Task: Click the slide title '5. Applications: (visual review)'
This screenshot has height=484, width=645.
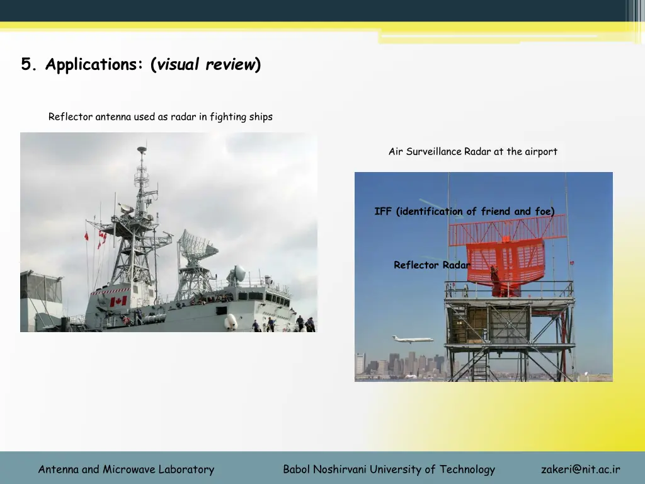Action: [x=141, y=64]
